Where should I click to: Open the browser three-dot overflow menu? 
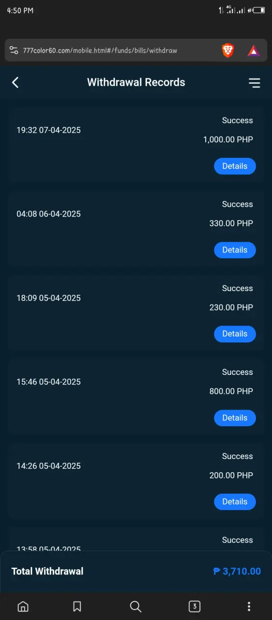[x=249, y=606]
